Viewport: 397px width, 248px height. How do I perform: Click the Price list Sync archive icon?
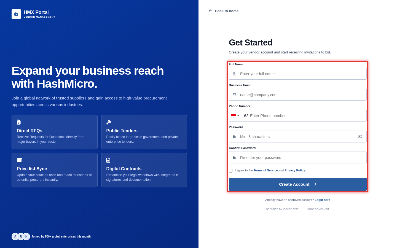19,160
